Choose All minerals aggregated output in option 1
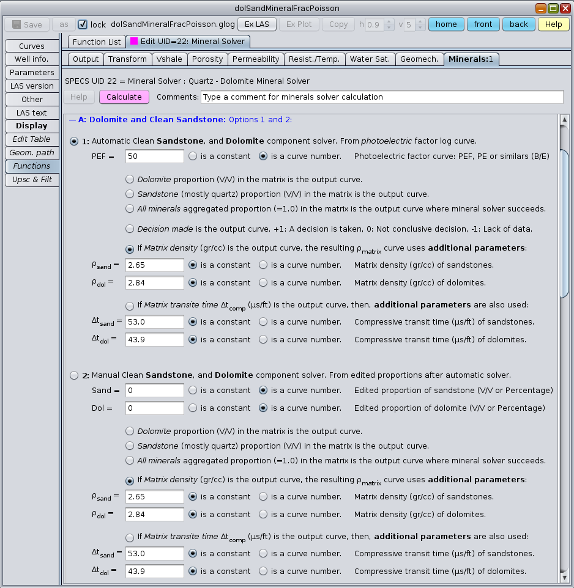Screen dimensions: 574x588 pyautogui.click(x=130, y=208)
